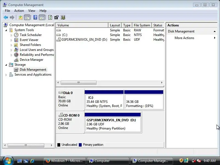220x165 pixels.
Task: Launch Internet Explorer from Quick Launch
Action: click(32, 161)
